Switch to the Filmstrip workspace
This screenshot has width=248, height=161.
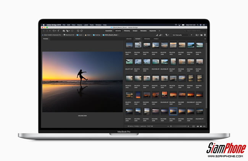point(127,31)
